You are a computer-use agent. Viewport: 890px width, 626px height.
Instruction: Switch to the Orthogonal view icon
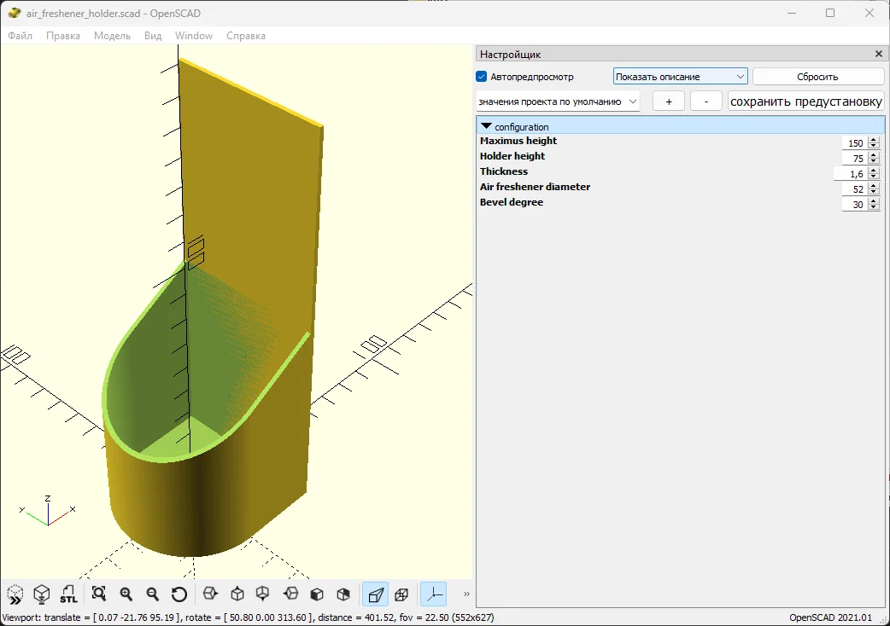pyautogui.click(x=401, y=594)
